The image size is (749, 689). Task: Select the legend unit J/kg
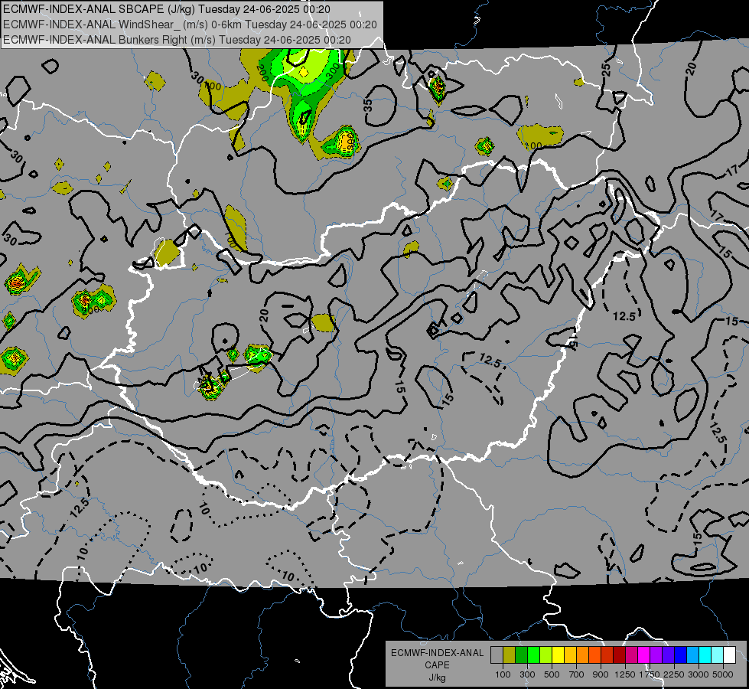(x=437, y=678)
